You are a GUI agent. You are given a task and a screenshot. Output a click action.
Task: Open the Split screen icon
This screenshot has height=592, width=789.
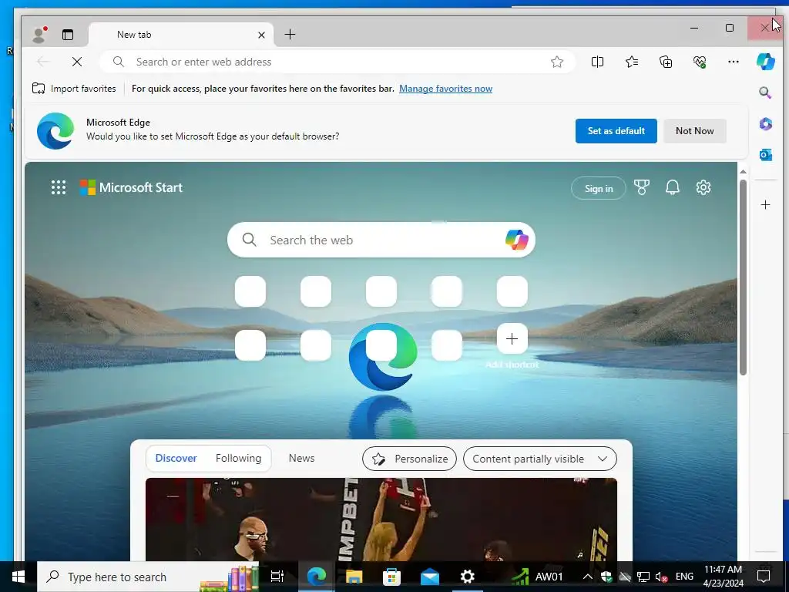pyautogui.click(x=597, y=62)
